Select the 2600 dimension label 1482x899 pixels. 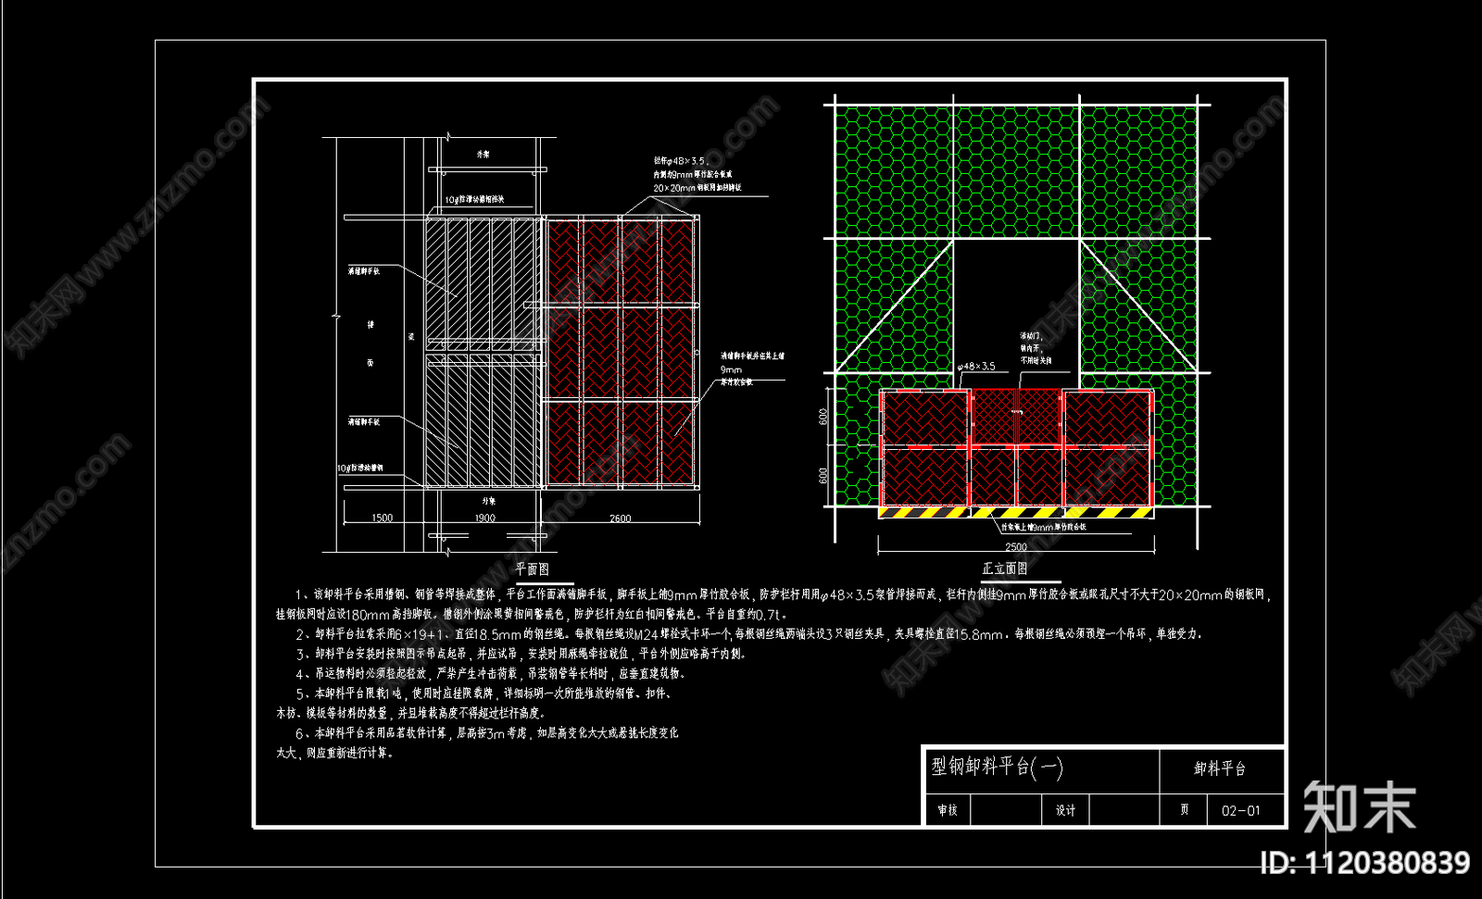tap(620, 518)
